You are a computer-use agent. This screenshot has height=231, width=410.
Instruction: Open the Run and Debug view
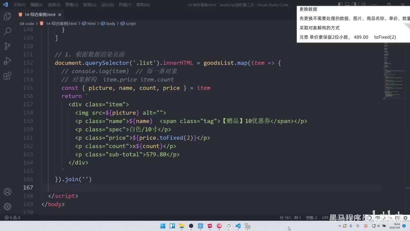pos(7,61)
